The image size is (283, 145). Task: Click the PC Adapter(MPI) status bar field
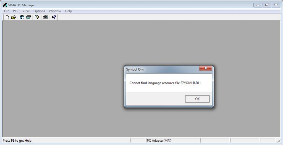(173, 141)
